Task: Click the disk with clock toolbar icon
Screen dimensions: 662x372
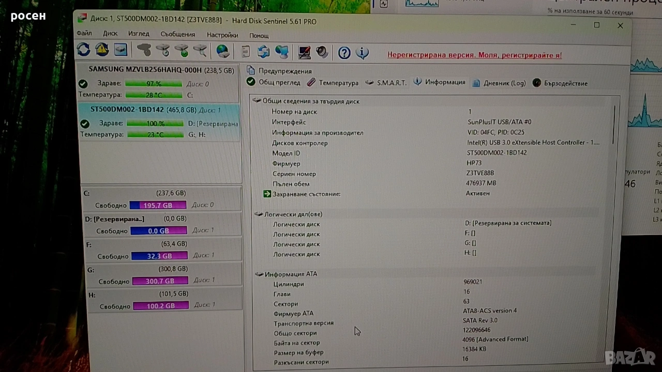Action: point(162,50)
